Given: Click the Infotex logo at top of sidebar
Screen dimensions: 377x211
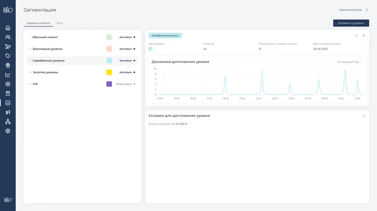Looking at the screenshot, I should [8, 10].
